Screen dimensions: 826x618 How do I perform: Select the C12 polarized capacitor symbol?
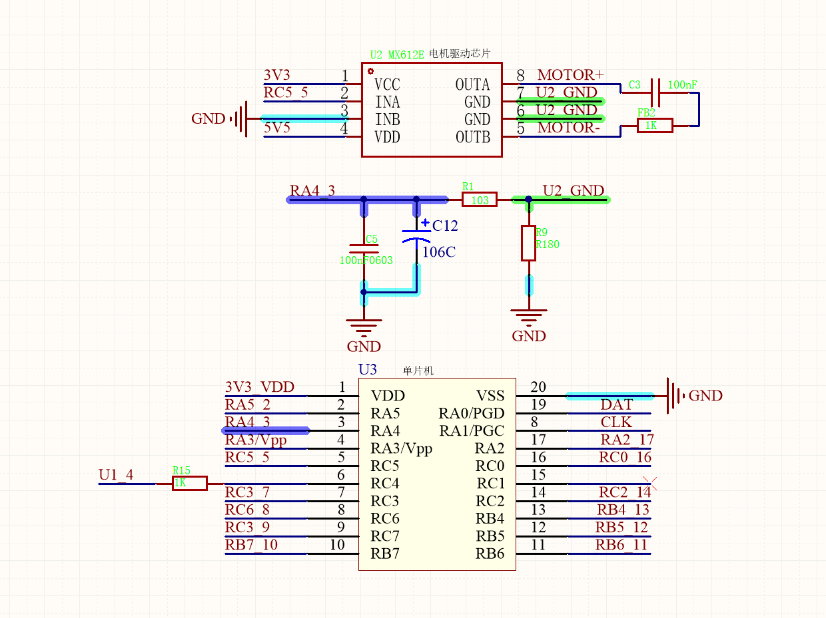[x=417, y=236]
